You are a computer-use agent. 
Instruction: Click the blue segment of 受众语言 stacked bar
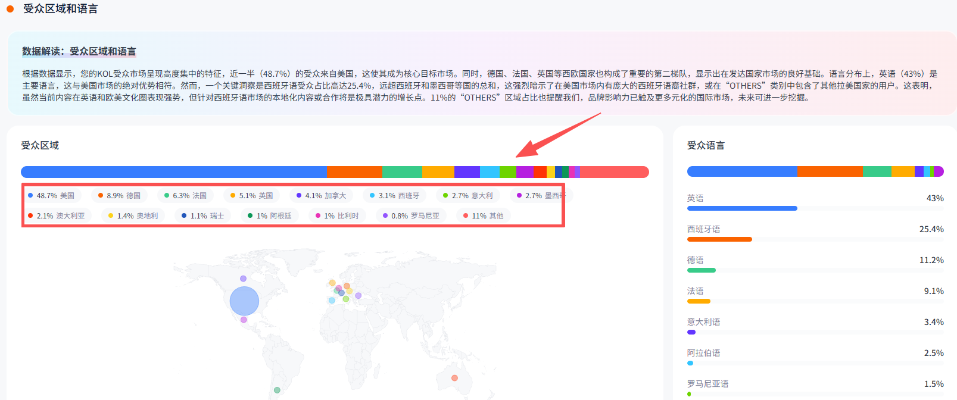pos(742,171)
